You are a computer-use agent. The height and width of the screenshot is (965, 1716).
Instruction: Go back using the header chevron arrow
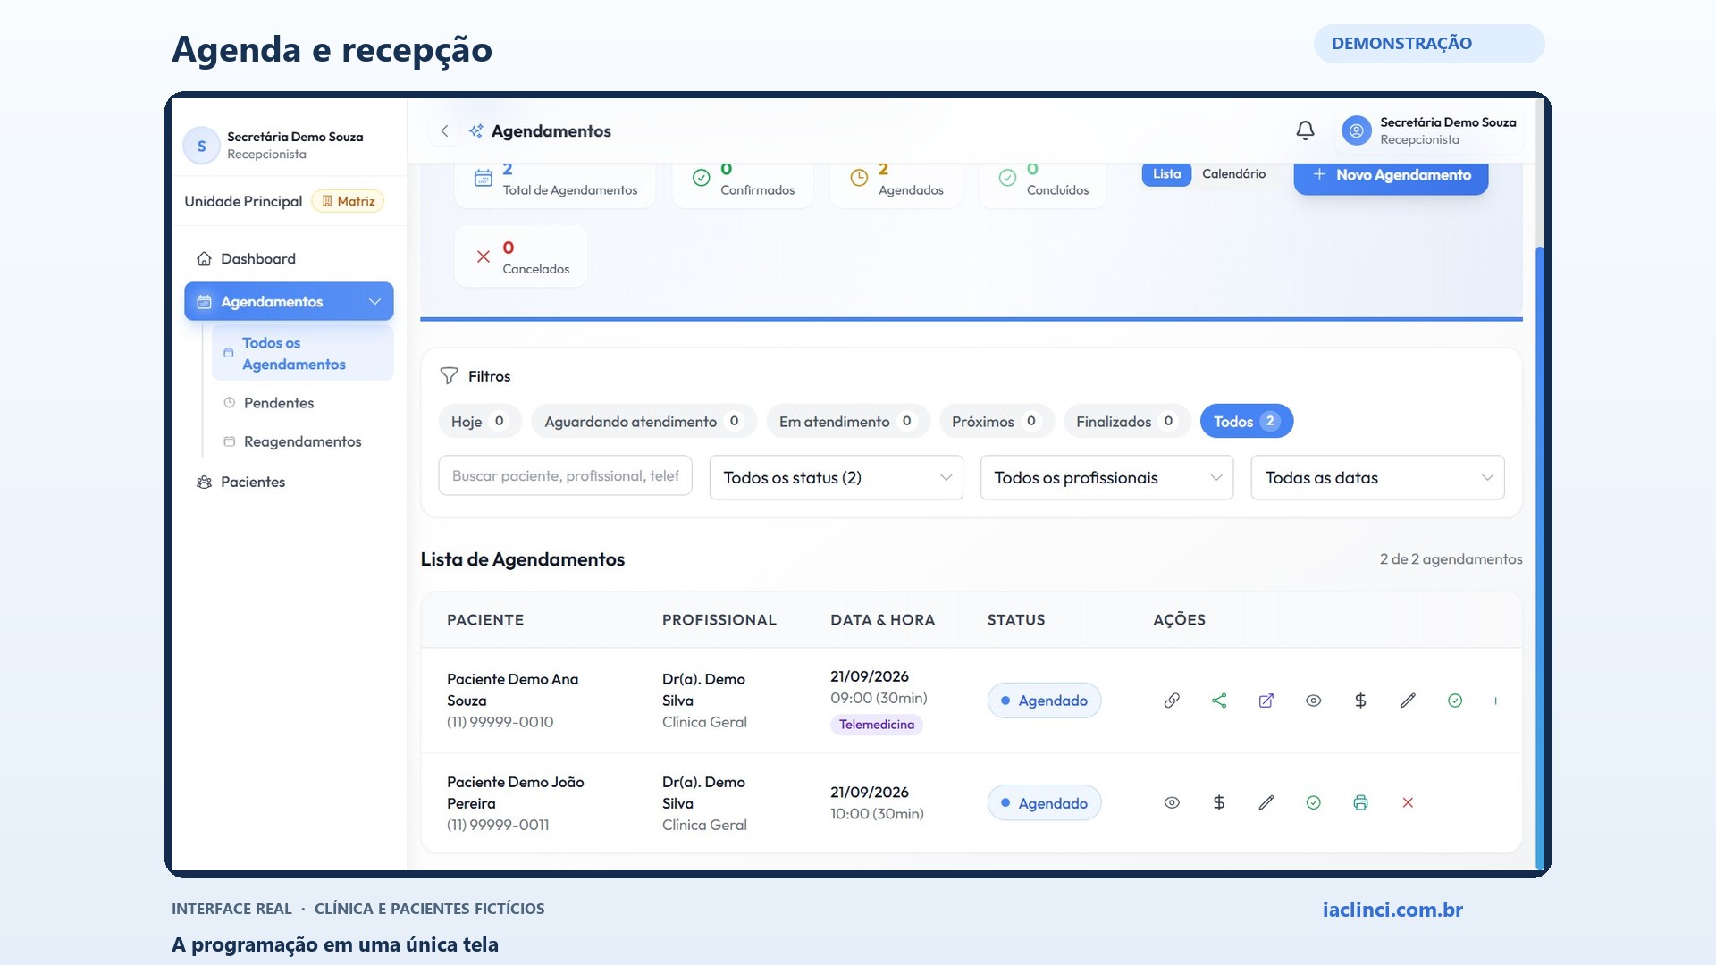(444, 130)
